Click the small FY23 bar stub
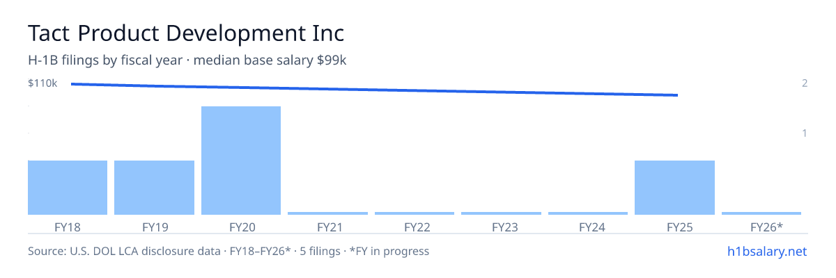Image resolution: width=836 pixels, height=278 pixels. (501, 213)
